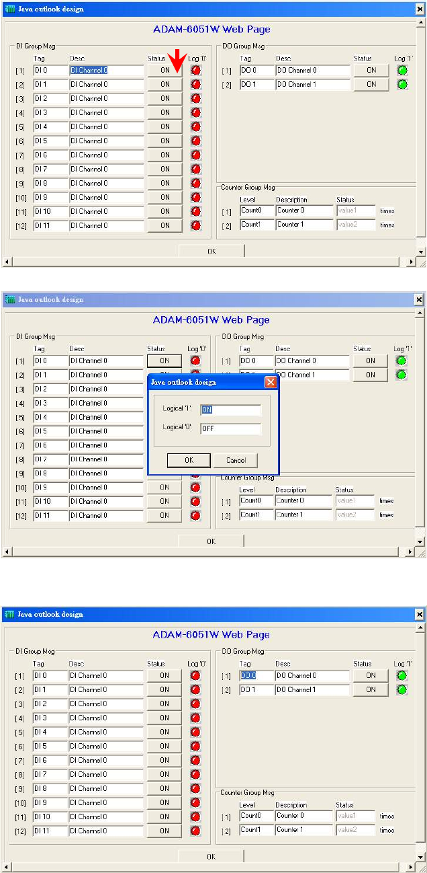This screenshot has width=427, height=873.
Task: Click bottom OK button of second screenshot's main window
Action: [211, 541]
